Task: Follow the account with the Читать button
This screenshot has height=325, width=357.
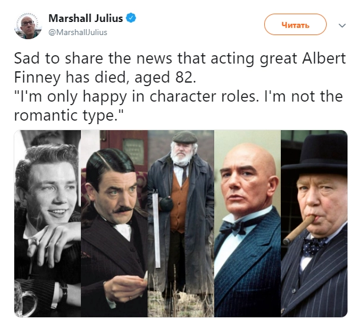Action: (295, 24)
